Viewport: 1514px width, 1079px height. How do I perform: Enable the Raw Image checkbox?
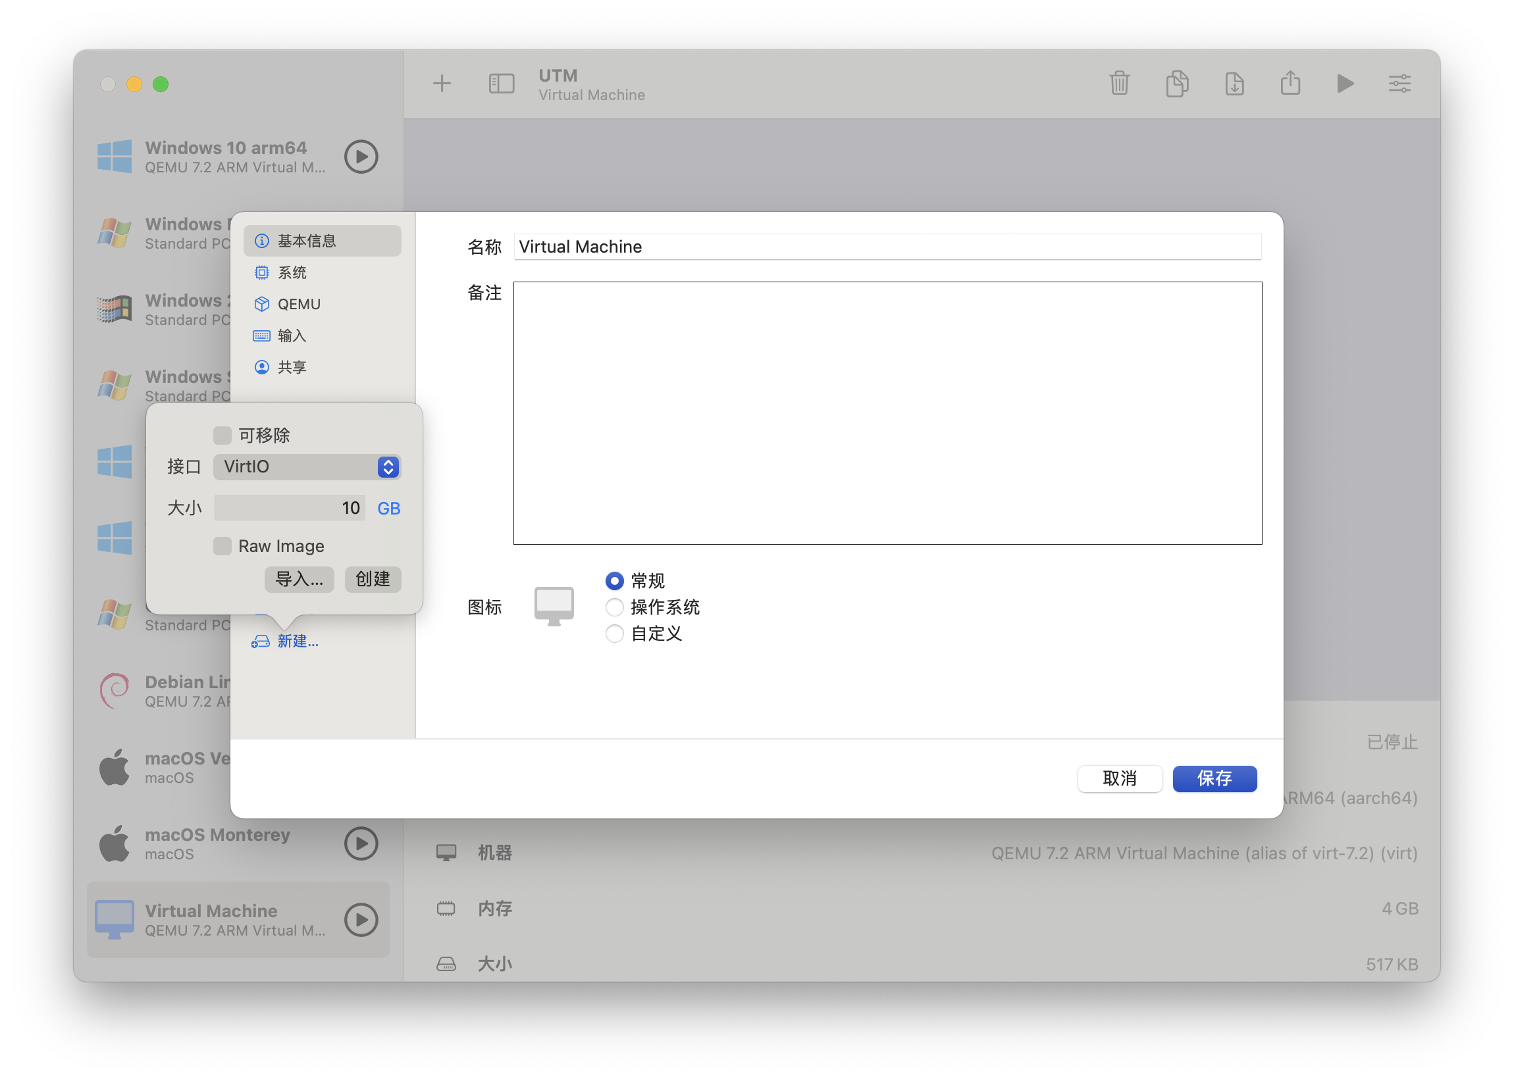[222, 545]
